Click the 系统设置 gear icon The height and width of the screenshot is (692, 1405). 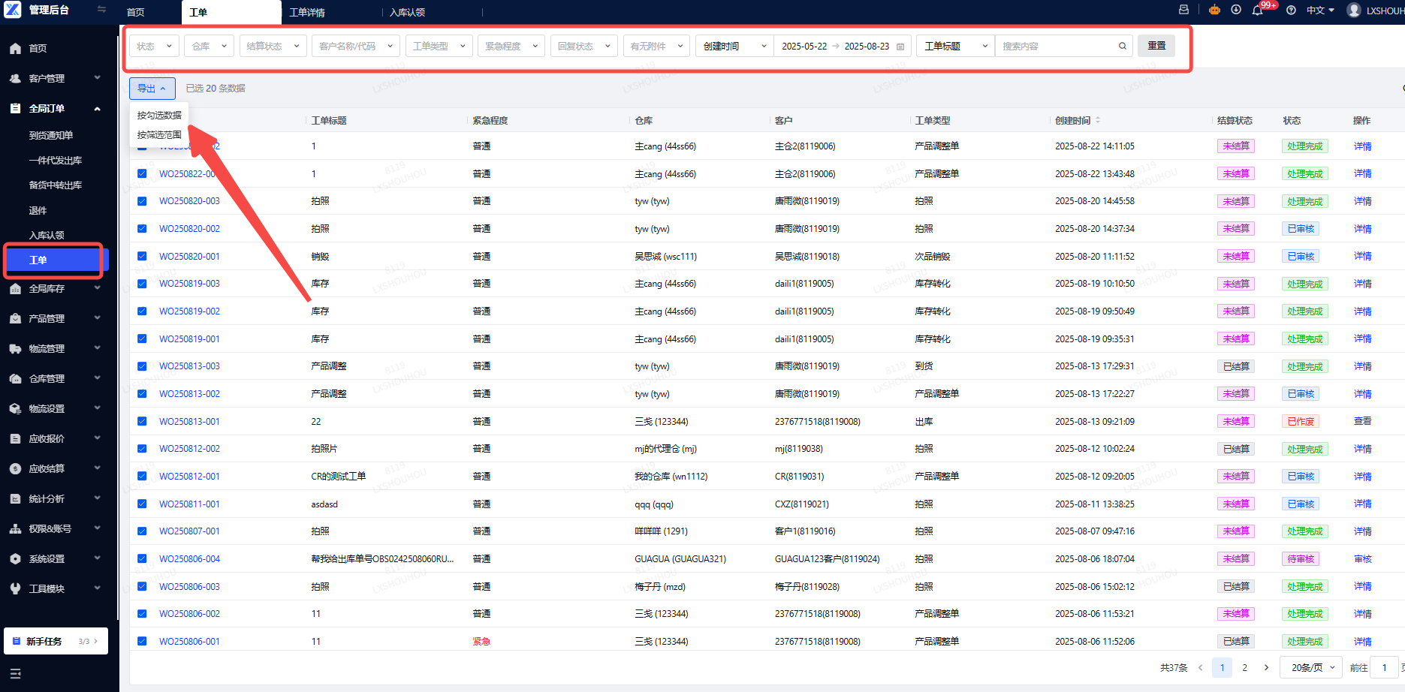15,558
